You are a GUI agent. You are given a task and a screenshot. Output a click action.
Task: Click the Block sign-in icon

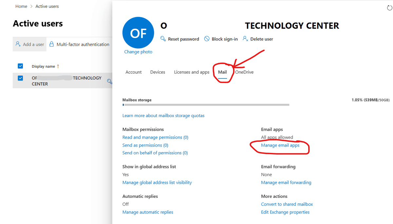click(207, 39)
